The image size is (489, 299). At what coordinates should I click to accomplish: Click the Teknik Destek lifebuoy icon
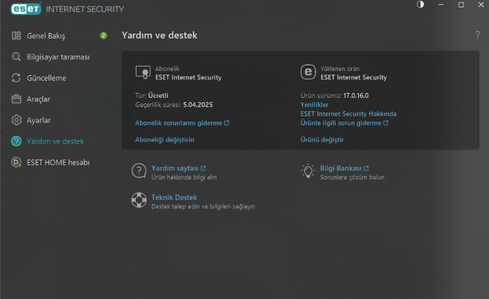pos(139,201)
